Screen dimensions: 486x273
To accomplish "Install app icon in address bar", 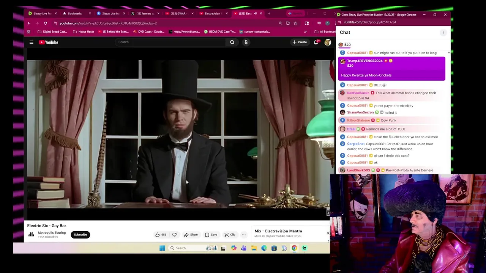I will coord(288,23).
